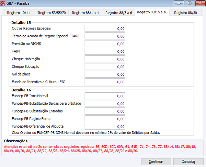This screenshot has height=167, width=206.
Task: Click the Cancelar button
Action: tap(188, 162)
